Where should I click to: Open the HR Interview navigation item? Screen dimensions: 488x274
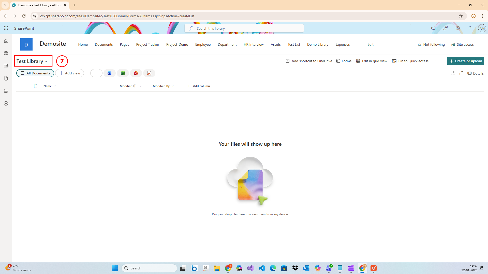pyautogui.click(x=254, y=44)
